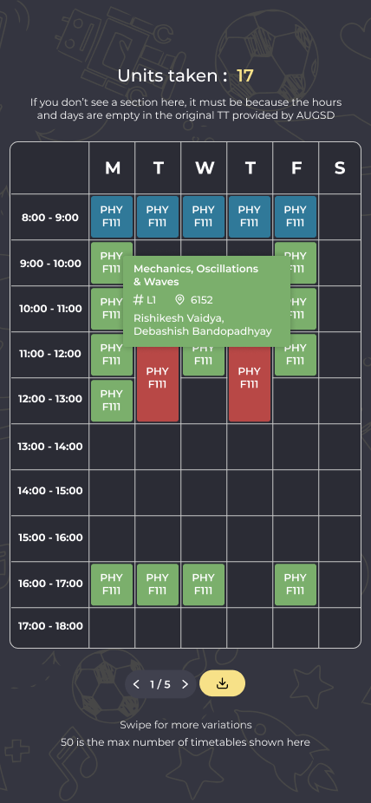
Task: Select green PHY F111 block Friday 16:00
Action: [x=296, y=584]
